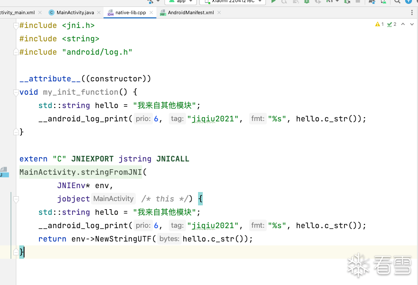Image resolution: width=418 pixels, height=285 pixels.
Task: Click the first 'fmt:' inlay hint in my_init_function
Action: tap(257, 118)
